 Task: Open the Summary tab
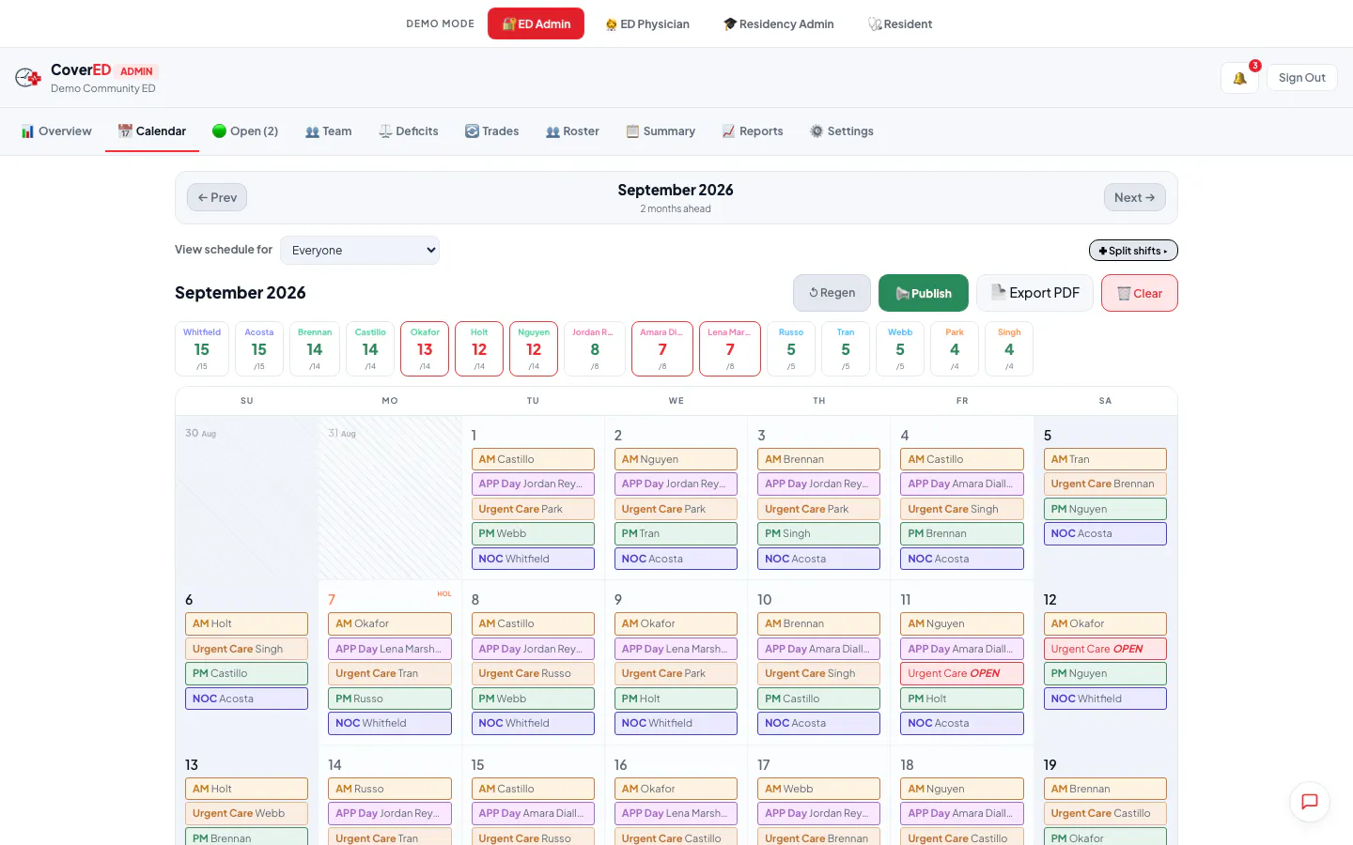point(661,131)
